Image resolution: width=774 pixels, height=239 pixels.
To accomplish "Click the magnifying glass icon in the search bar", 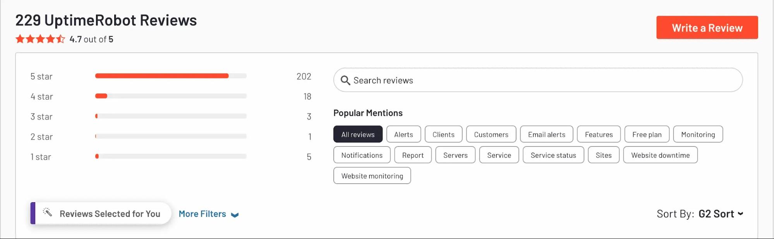I will pos(346,80).
